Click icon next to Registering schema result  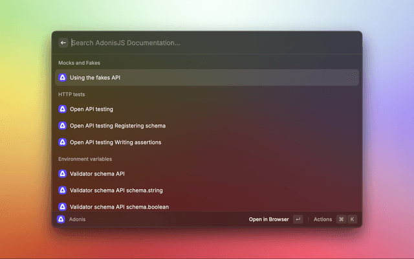click(63, 126)
